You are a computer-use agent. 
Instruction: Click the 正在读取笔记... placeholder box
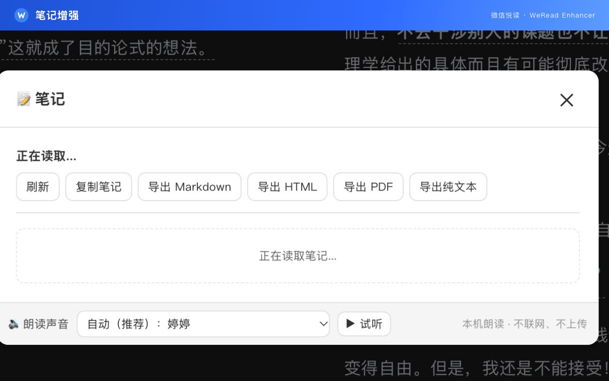(x=298, y=256)
